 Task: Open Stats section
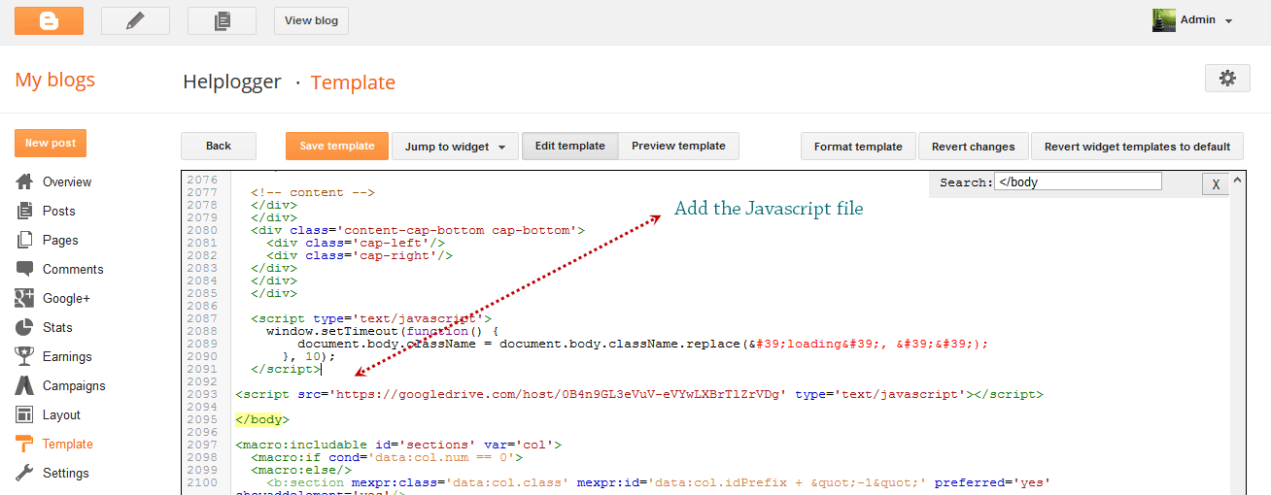coord(57,327)
